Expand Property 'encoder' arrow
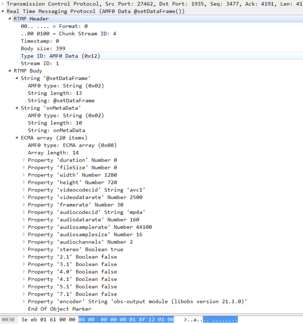Screen dimensions: 303x324 [x=24, y=301]
